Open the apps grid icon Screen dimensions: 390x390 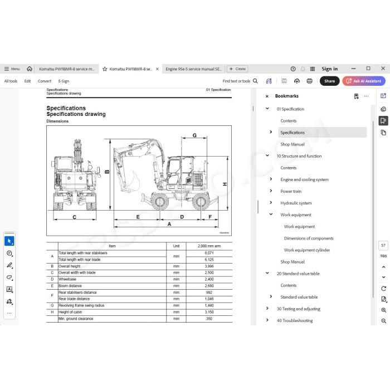click(313, 69)
